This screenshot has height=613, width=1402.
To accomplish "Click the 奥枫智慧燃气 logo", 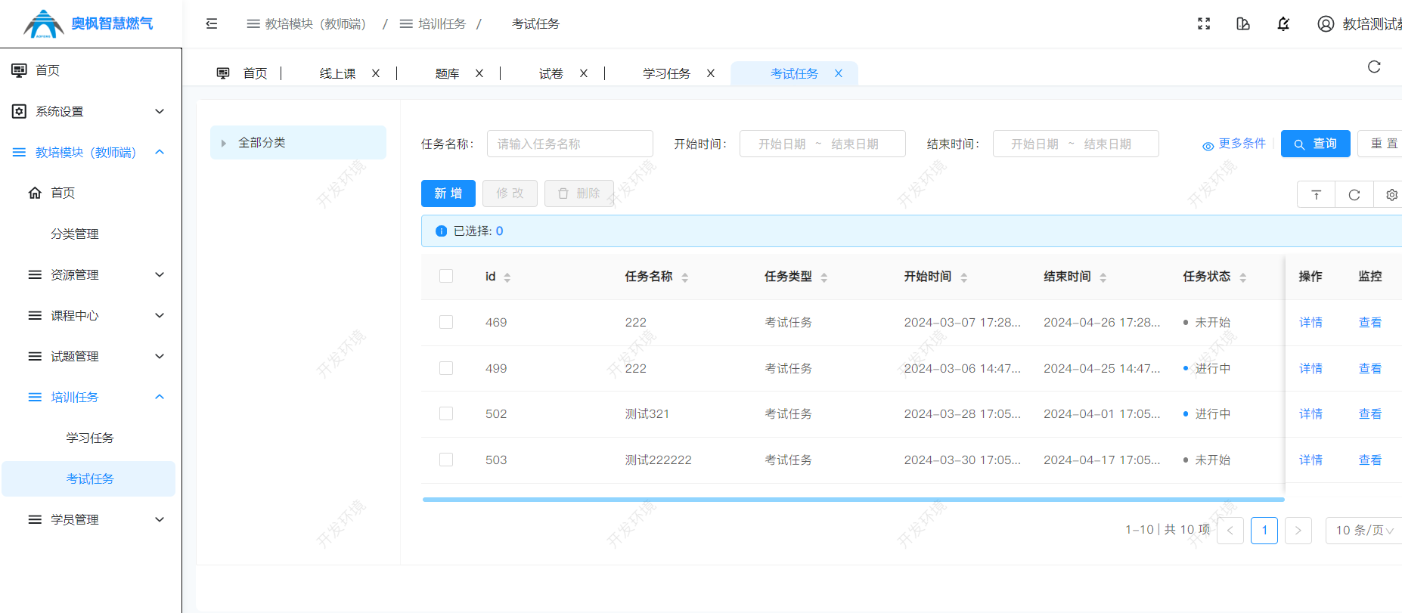I will pos(88,23).
